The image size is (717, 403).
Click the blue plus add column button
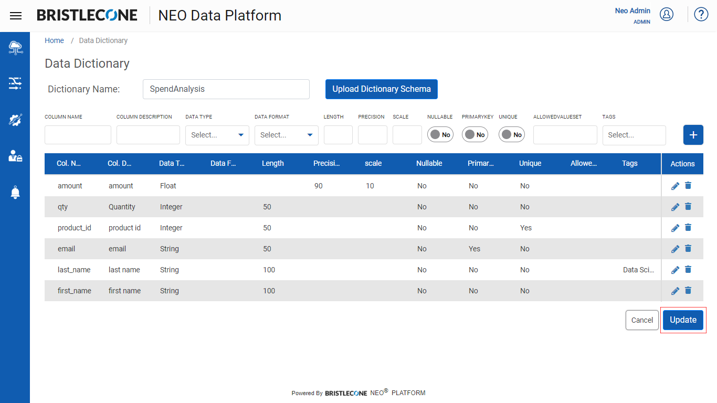tap(693, 135)
